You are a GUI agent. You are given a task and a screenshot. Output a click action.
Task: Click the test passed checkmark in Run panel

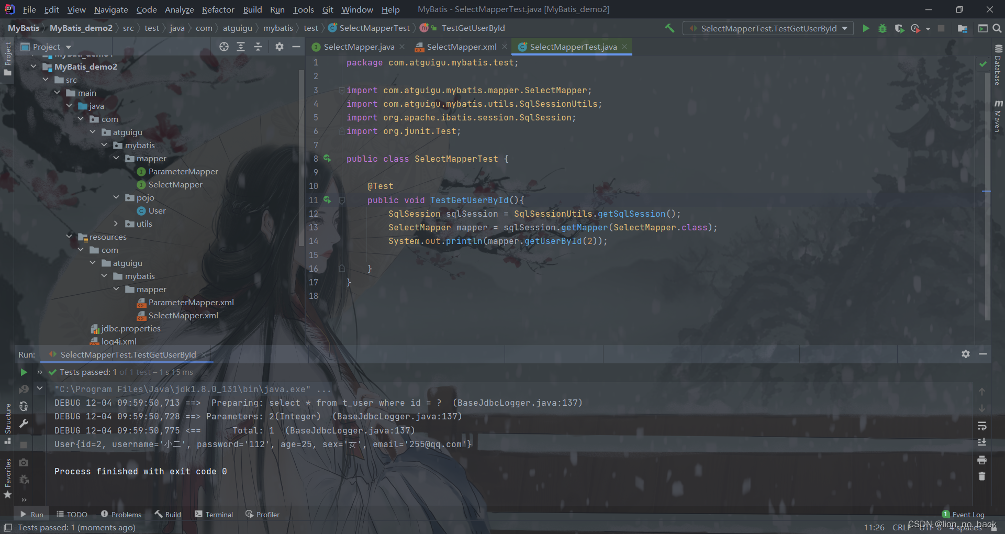point(52,372)
